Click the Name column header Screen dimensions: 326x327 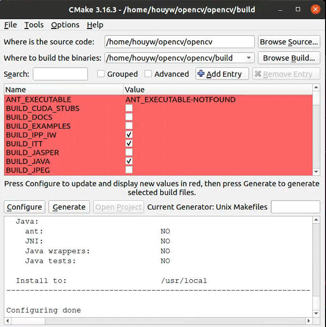point(64,89)
